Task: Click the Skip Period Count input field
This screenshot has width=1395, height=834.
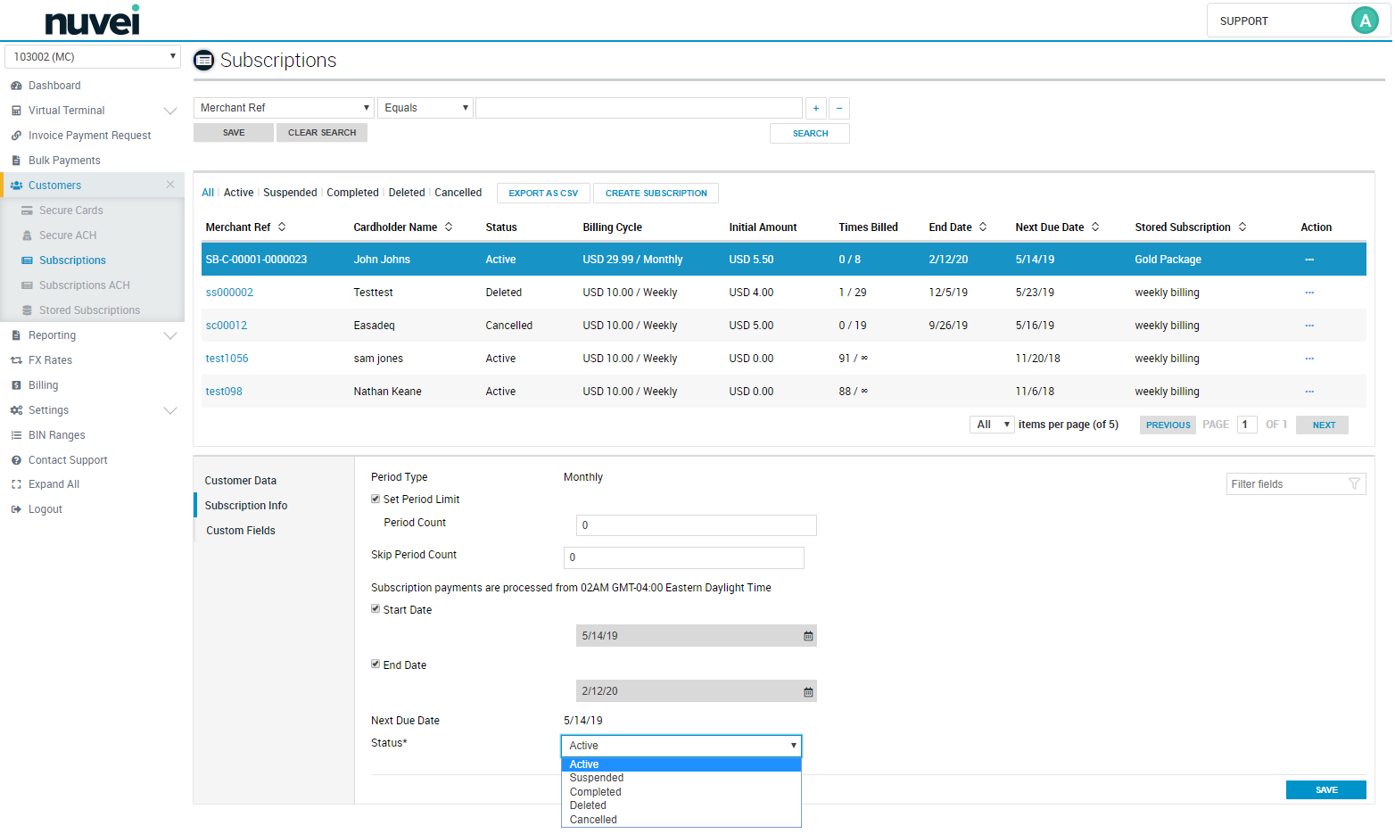Action: [683, 557]
